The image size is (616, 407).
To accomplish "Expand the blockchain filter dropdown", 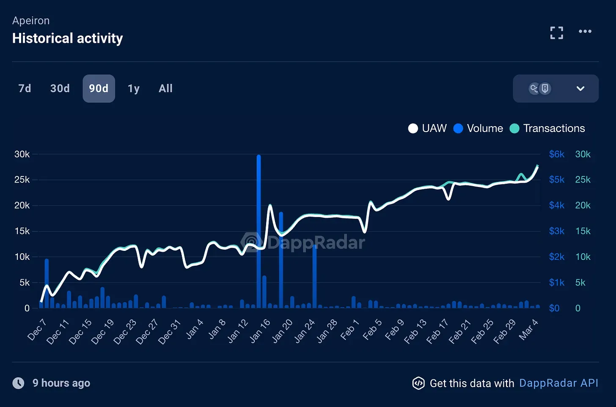I will point(580,88).
